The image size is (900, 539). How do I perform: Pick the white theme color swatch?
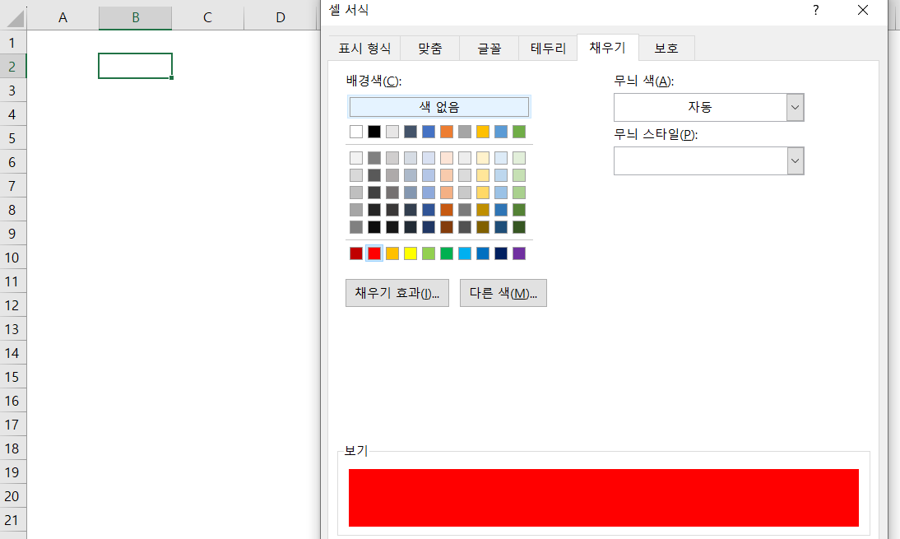356,132
